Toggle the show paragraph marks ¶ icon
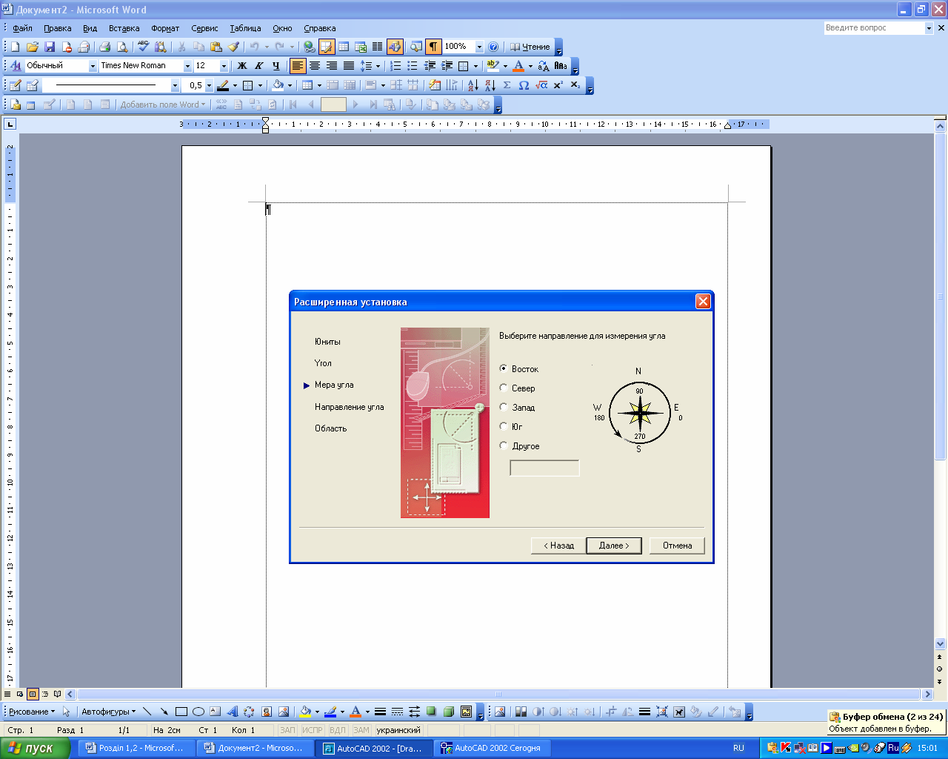 (433, 47)
